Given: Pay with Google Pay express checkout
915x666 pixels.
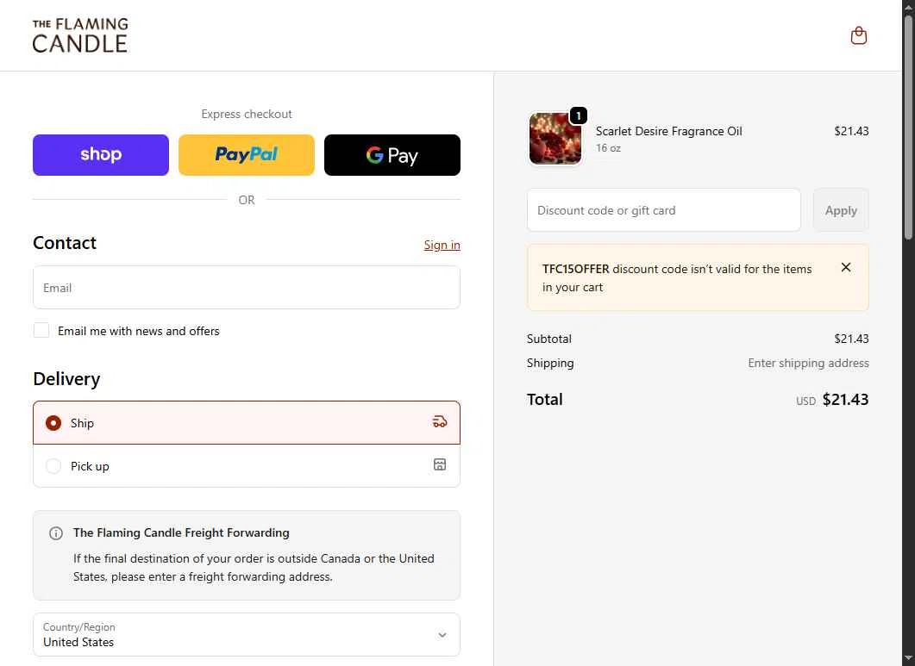Looking at the screenshot, I should click(392, 155).
